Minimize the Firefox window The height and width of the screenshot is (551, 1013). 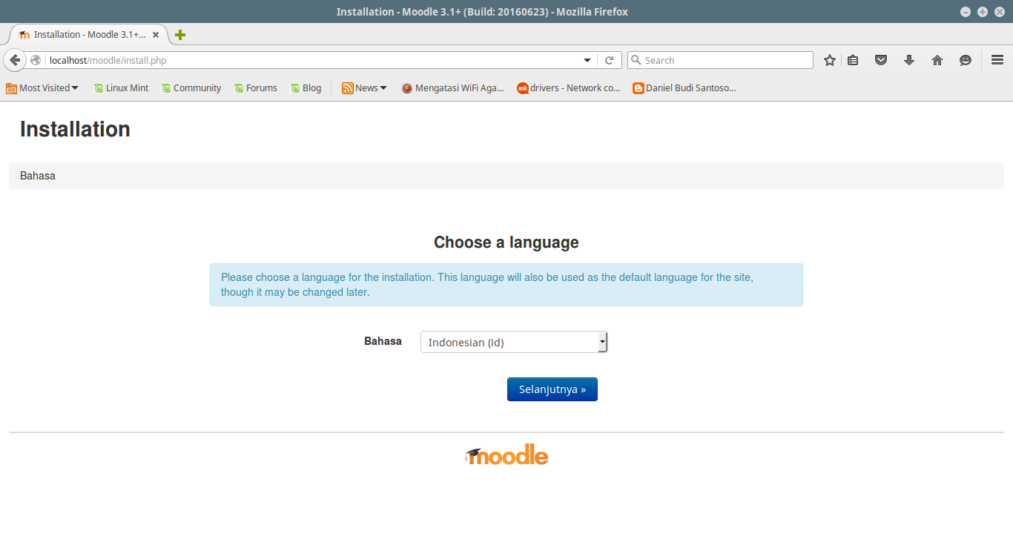coord(966,12)
